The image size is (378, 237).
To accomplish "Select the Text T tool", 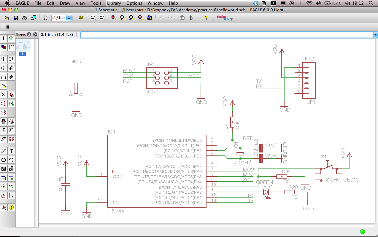I will click(11, 151).
